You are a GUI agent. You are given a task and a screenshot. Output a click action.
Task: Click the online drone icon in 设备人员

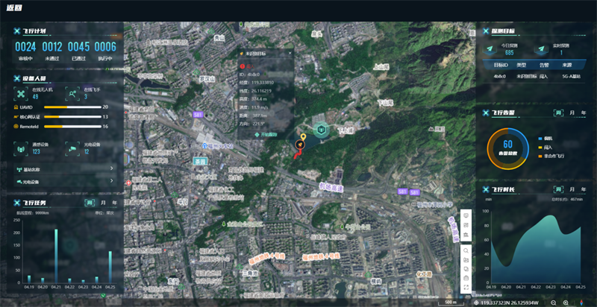20,92
